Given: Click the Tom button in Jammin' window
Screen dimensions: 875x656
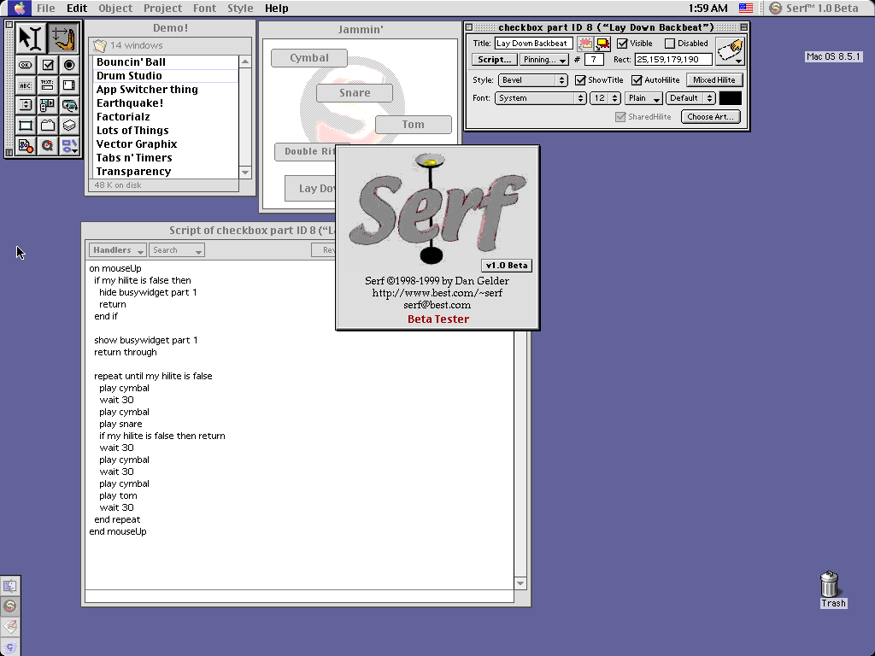Looking at the screenshot, I should pyautogui.click(x=413, y=125).
